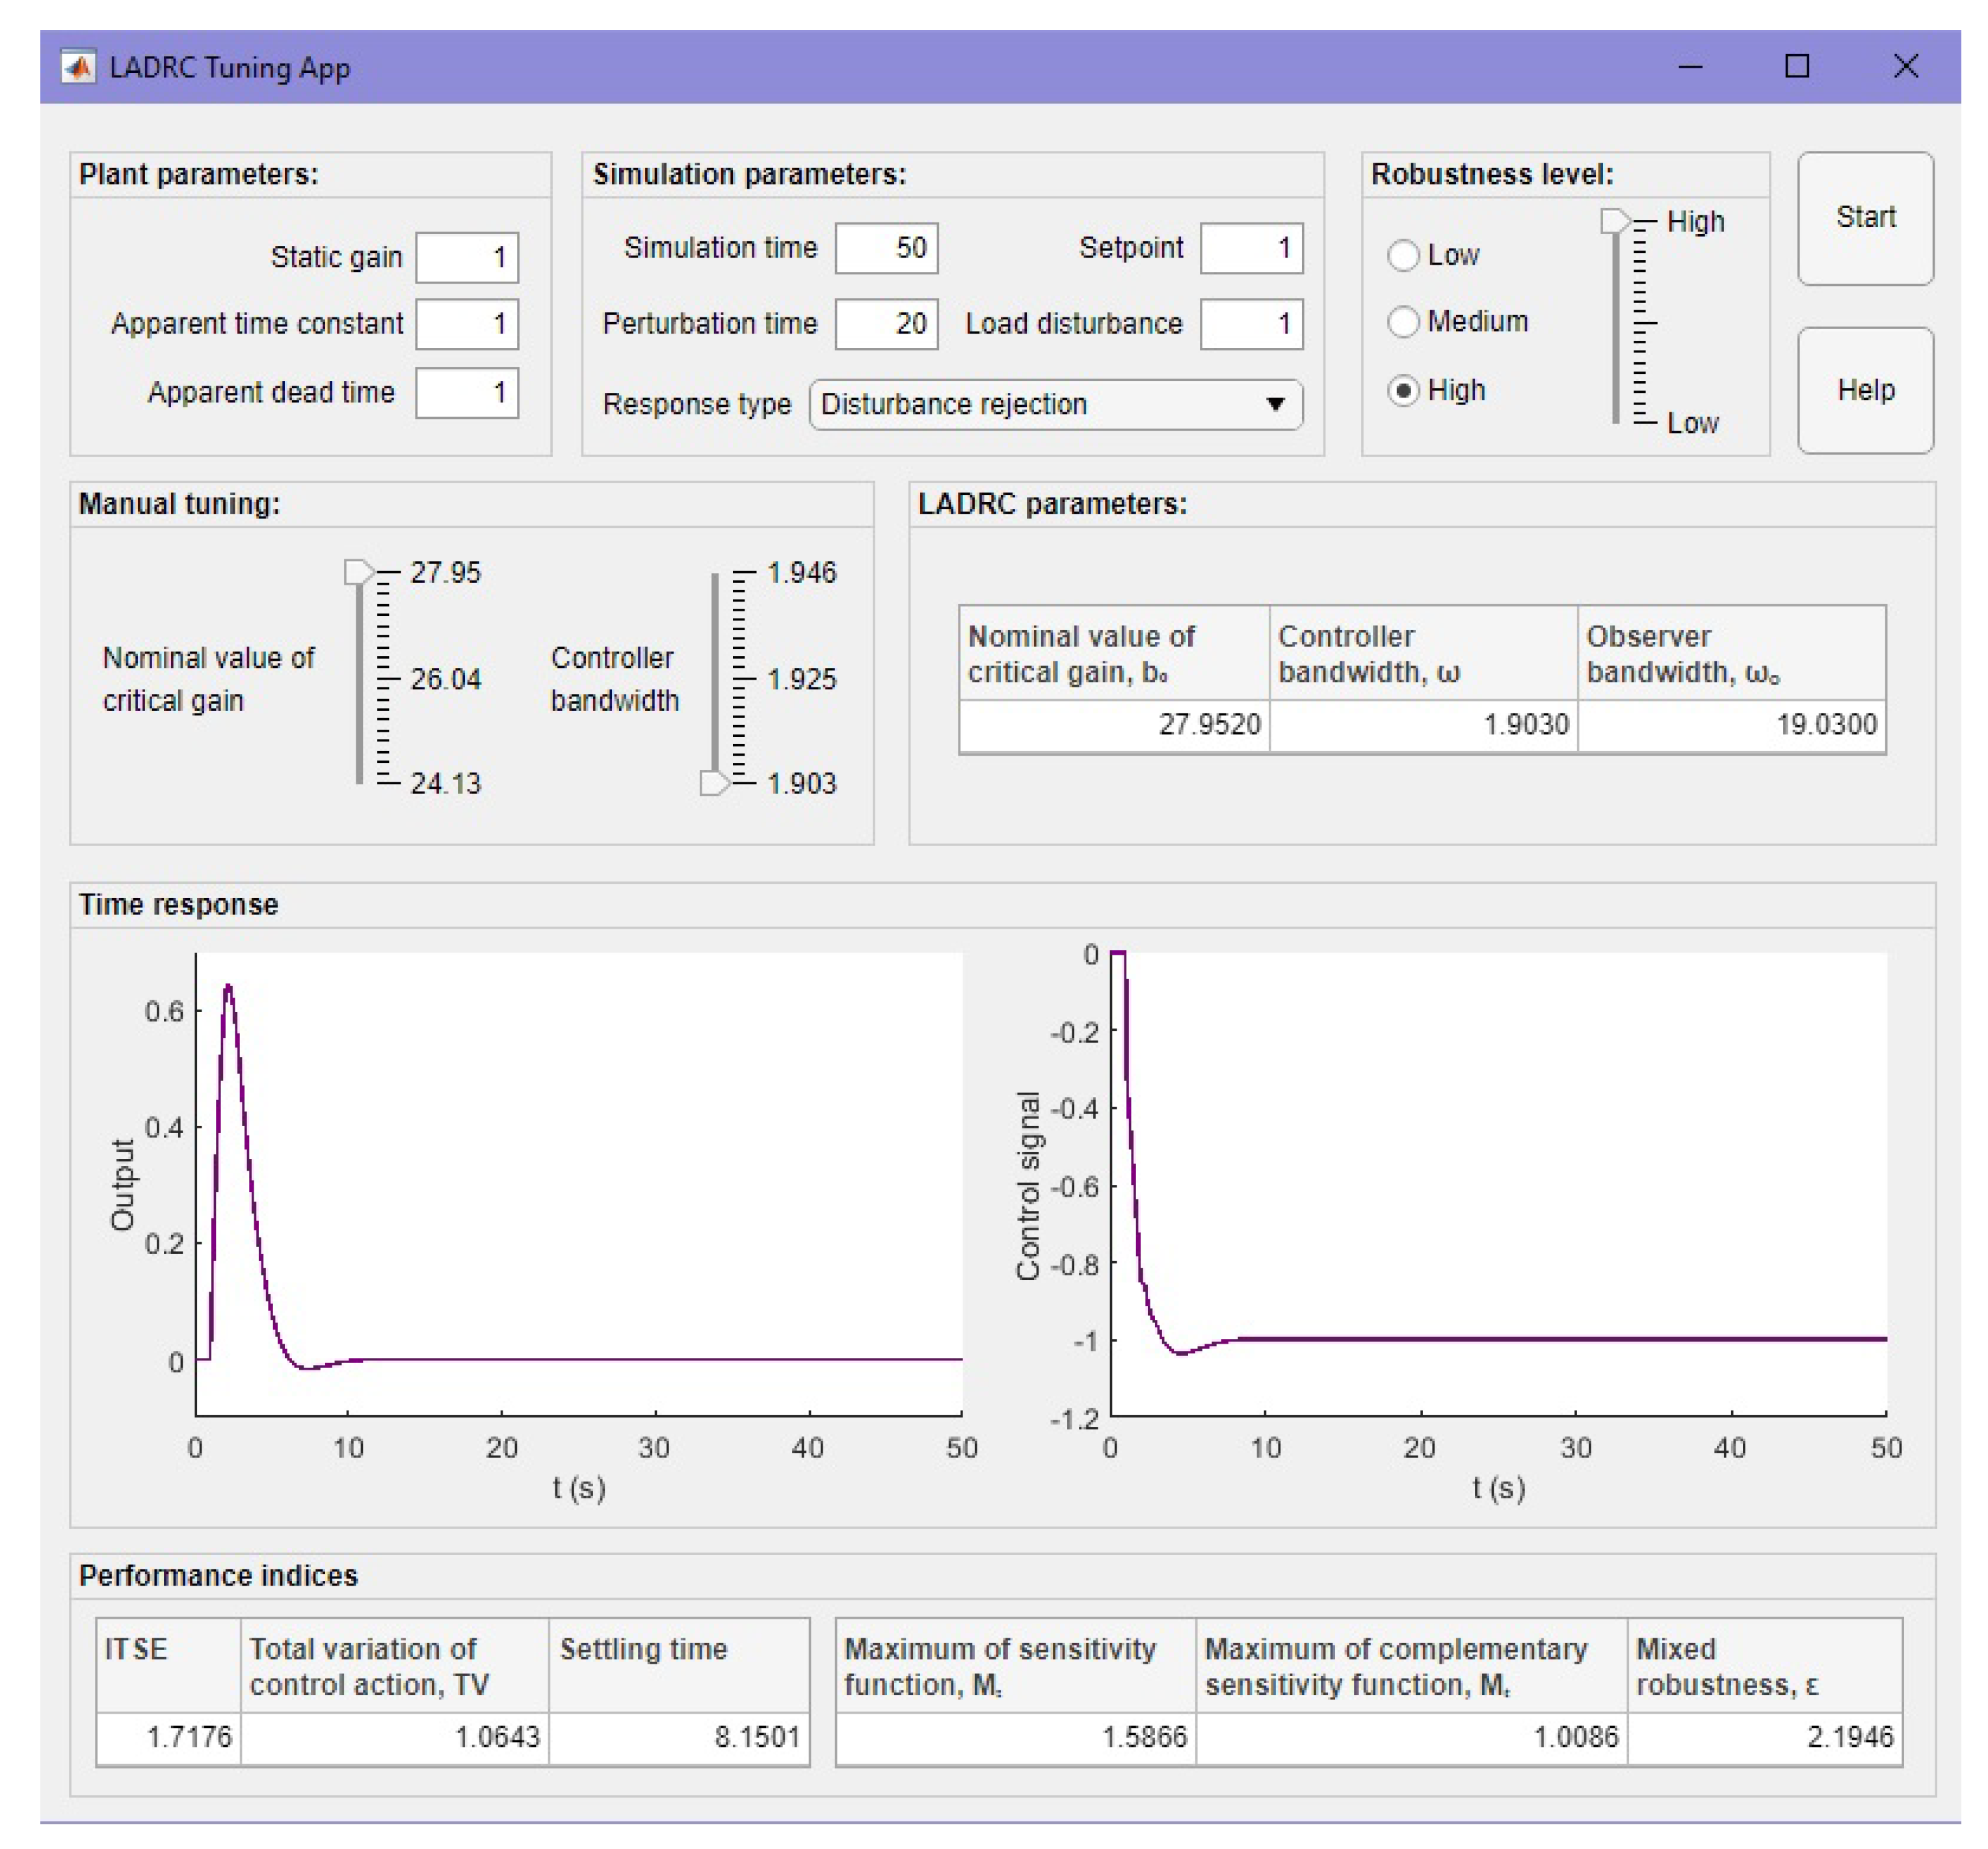The image size is (1988, 1849).
Task: Select the Low robustness radio button
Action: (1403, 255)
